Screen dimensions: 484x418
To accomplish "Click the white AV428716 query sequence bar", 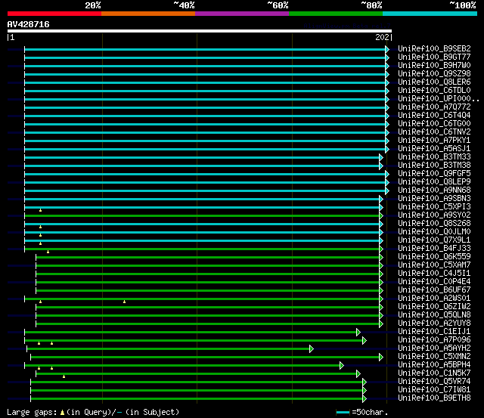I will click(x=200, y=31).
